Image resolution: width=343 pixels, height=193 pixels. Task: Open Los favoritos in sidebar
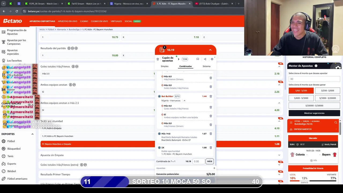[14, 61]
